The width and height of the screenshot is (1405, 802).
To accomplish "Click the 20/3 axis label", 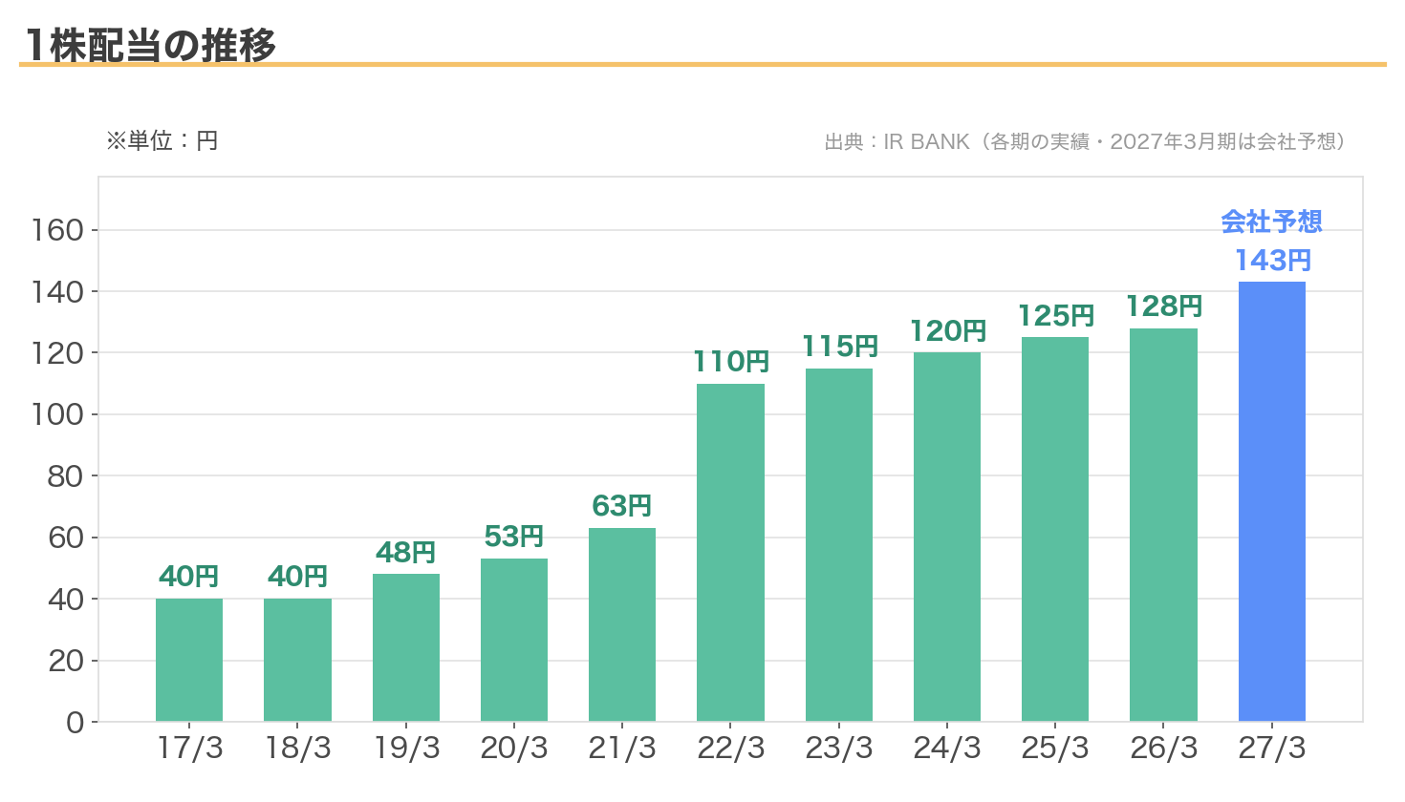I will coord(514,748).
